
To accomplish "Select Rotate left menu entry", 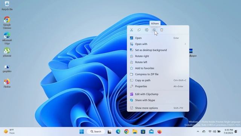I will pos(158,62).
